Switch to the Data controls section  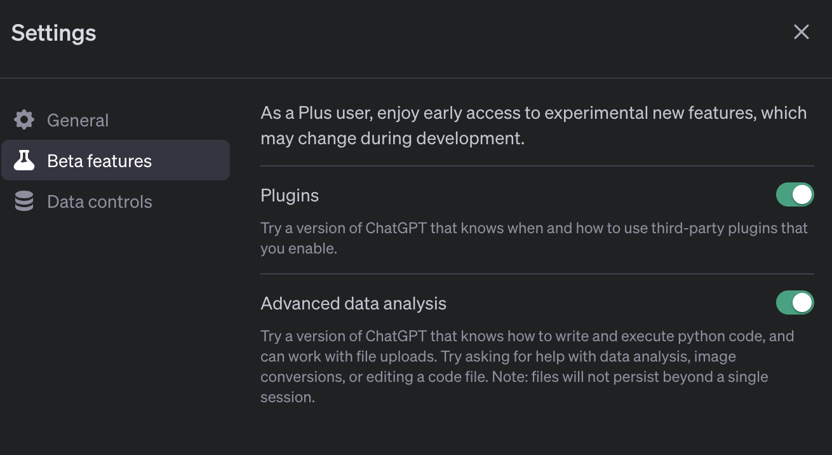coord(99,201)
